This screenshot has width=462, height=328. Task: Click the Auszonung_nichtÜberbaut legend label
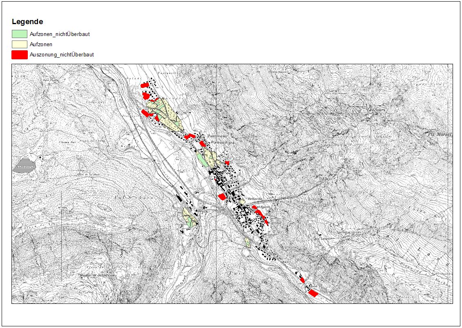tap(62, 54)
